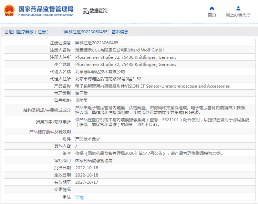Click the home icon above 首页

point(212,8)
